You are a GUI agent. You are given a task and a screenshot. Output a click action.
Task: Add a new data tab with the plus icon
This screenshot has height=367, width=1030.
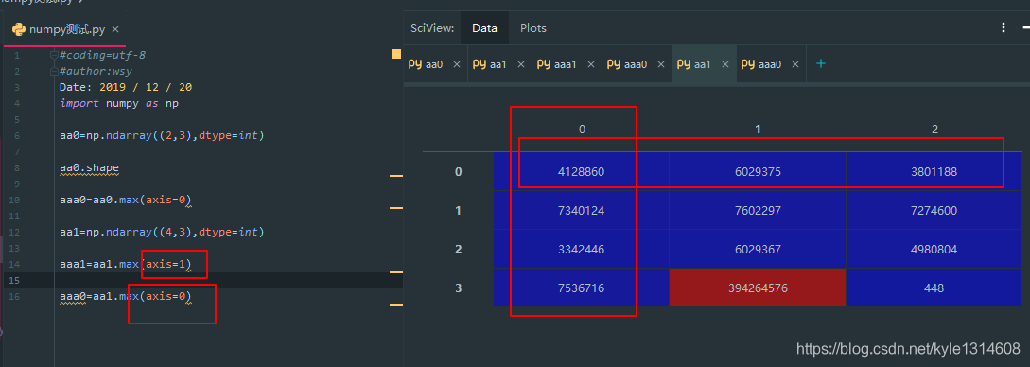pos(820,63)
